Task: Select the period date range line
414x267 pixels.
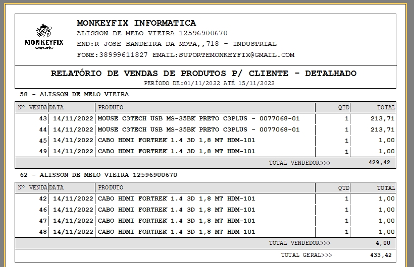Action: coord(209,83)
